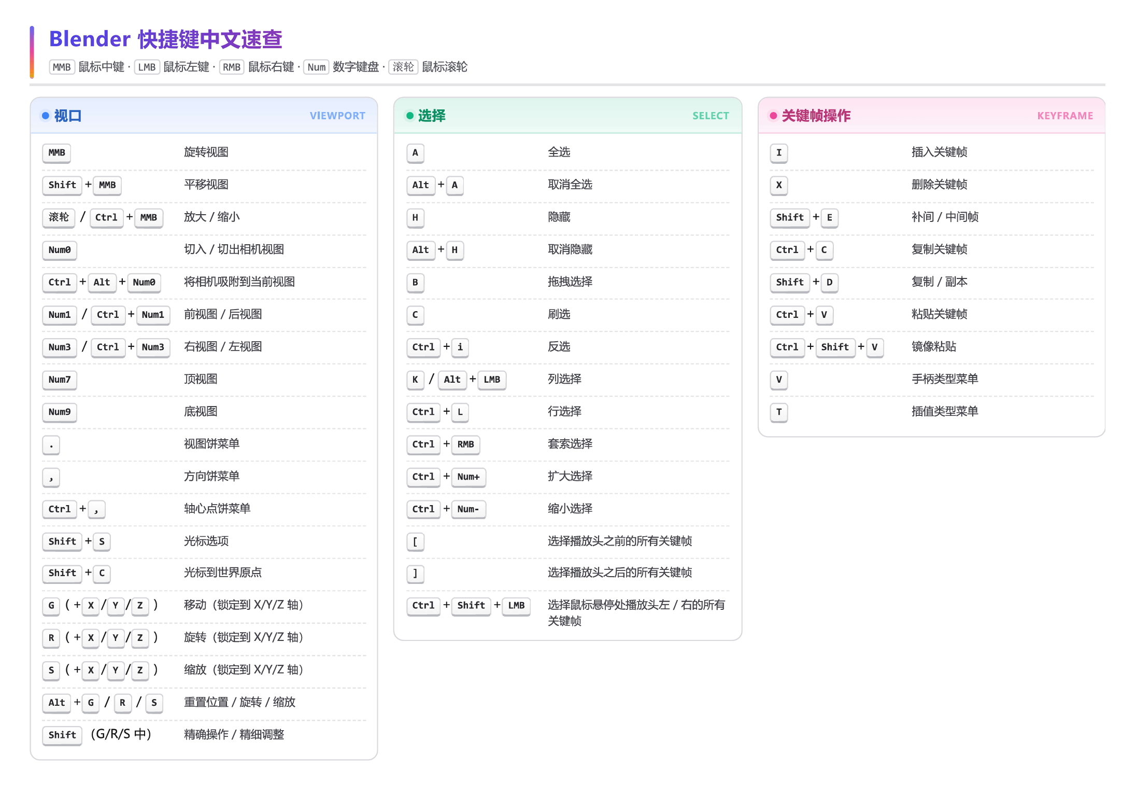Click '复制关键帧' text

pos(940,249)
